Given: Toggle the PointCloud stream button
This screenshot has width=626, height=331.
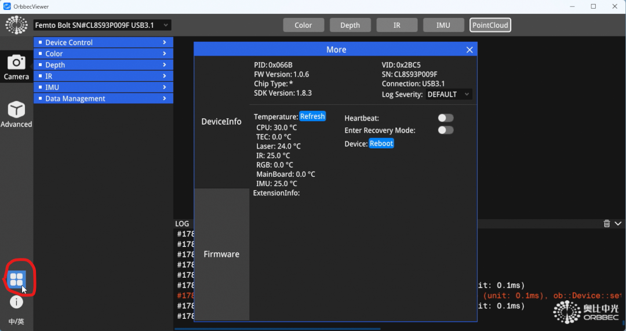Looking at the screenshot, I should tap(490, 26).
